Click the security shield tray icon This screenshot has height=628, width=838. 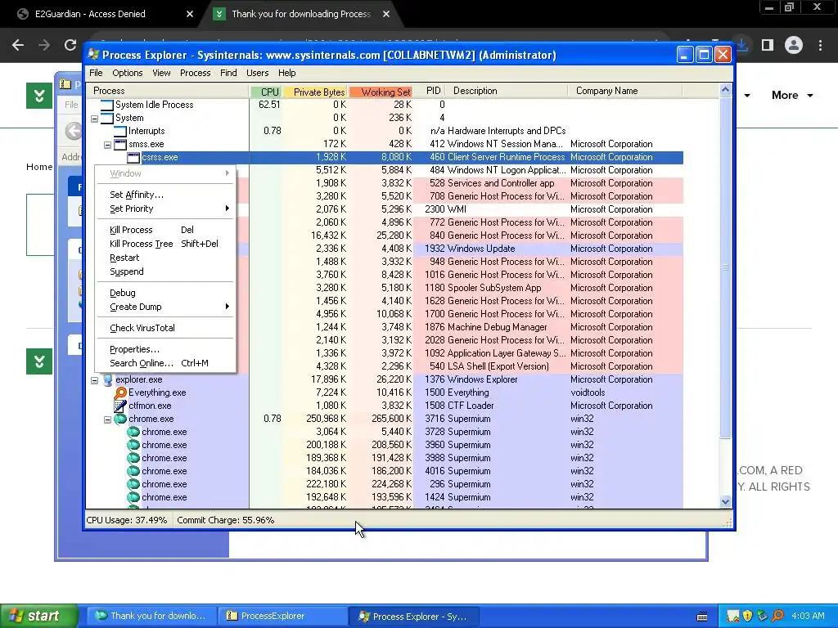(747, 616)
